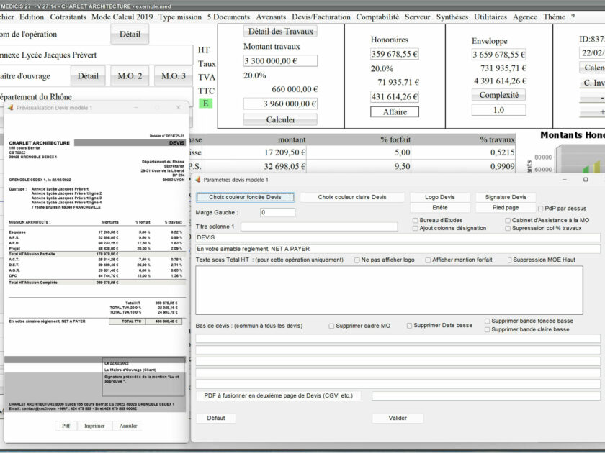The image size is (605, 453).
Task: Click the green E button
Action: tap(205, 104)
